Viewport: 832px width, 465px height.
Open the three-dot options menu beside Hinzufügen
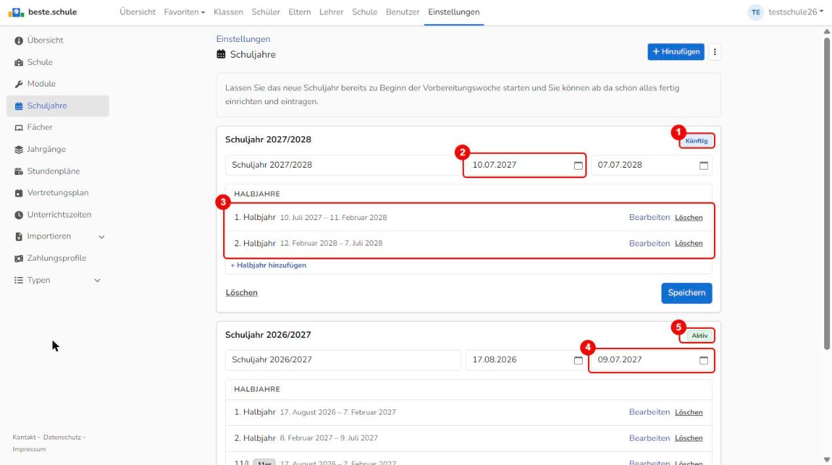coord(715,52)
